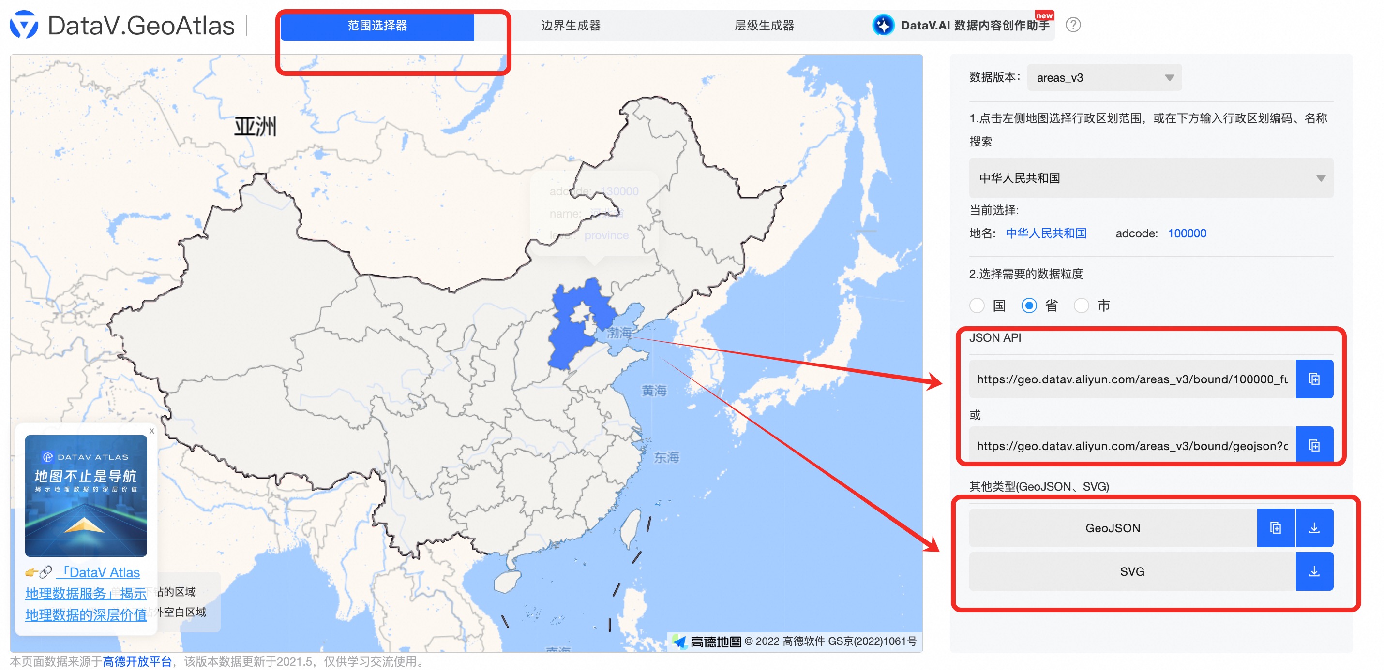This screenshot has height=670, width=1384.
Task: Click the adcode 100000 link
Action: pos(1187,233)
